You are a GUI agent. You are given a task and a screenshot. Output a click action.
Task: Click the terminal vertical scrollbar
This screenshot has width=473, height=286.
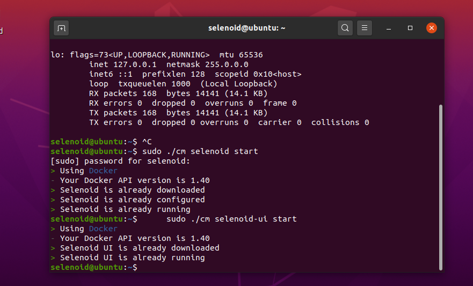[x=440, y=187]
